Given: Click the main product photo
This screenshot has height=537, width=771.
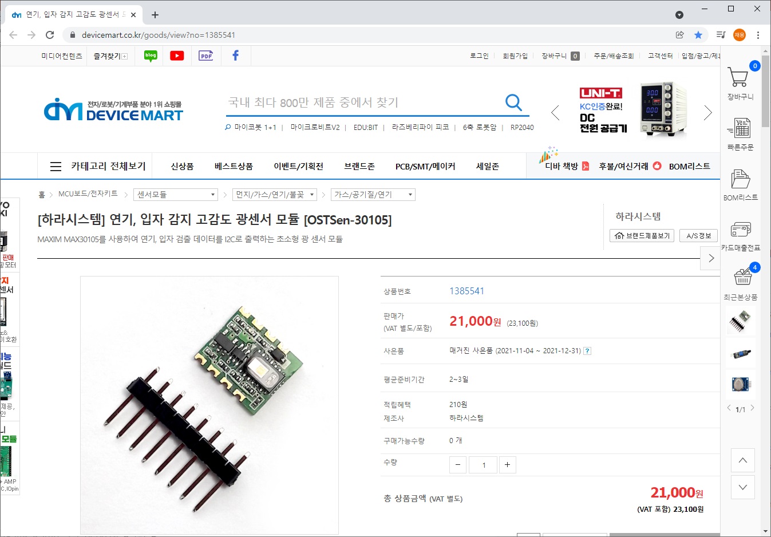Looking at the screenshot, I should pyautogui.click(x=209, y=405).
